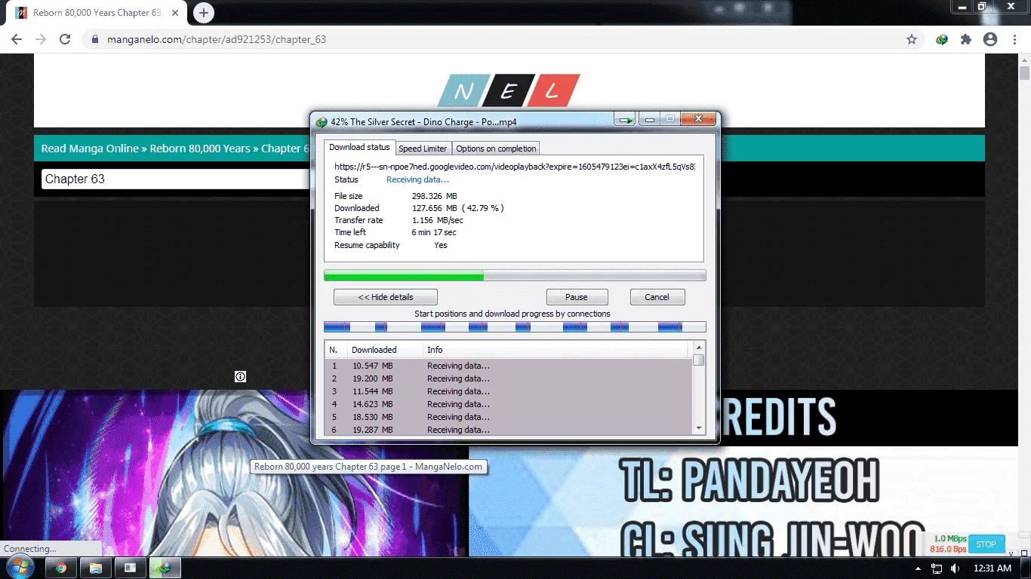Close the Reborn 80,000 Years tab
The height and width of the screenshot is (579, 1031).
176,13
